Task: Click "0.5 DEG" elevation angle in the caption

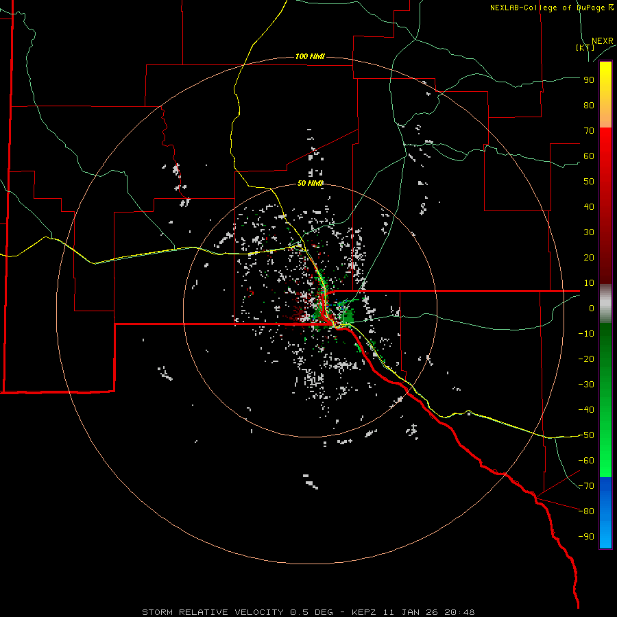Action: [x=312, y=612]
